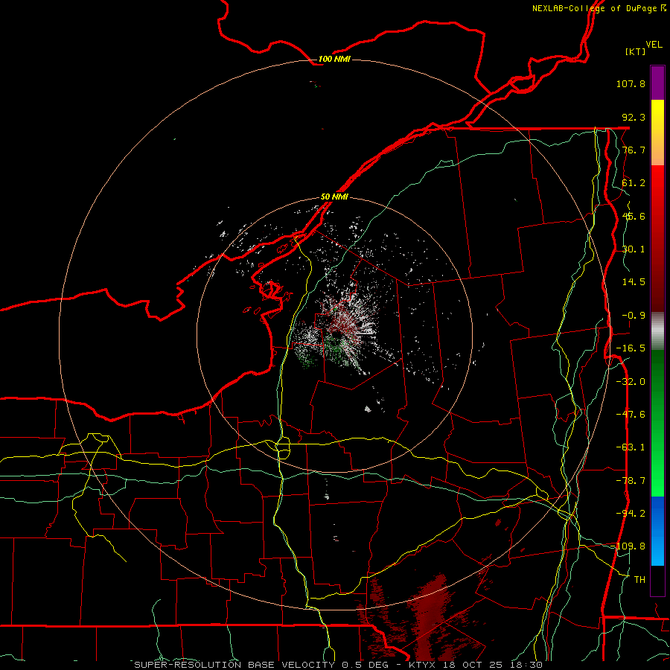Click the 14.5 velocity scale value
This screenshot has height=670, width=670.
(634, 282)
